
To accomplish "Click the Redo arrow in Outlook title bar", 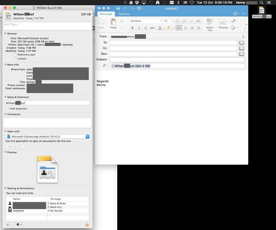I will click(x=132, y=8).
